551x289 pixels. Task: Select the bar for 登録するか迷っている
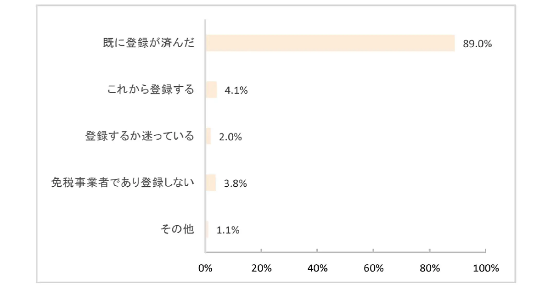pos(208,136)
